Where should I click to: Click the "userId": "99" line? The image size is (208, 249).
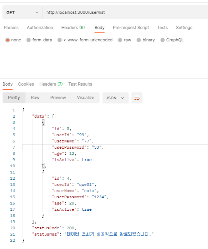[x=70, y=135]
